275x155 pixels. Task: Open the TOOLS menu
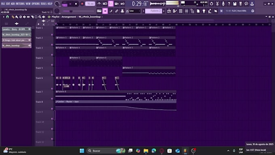click(44, 4)
